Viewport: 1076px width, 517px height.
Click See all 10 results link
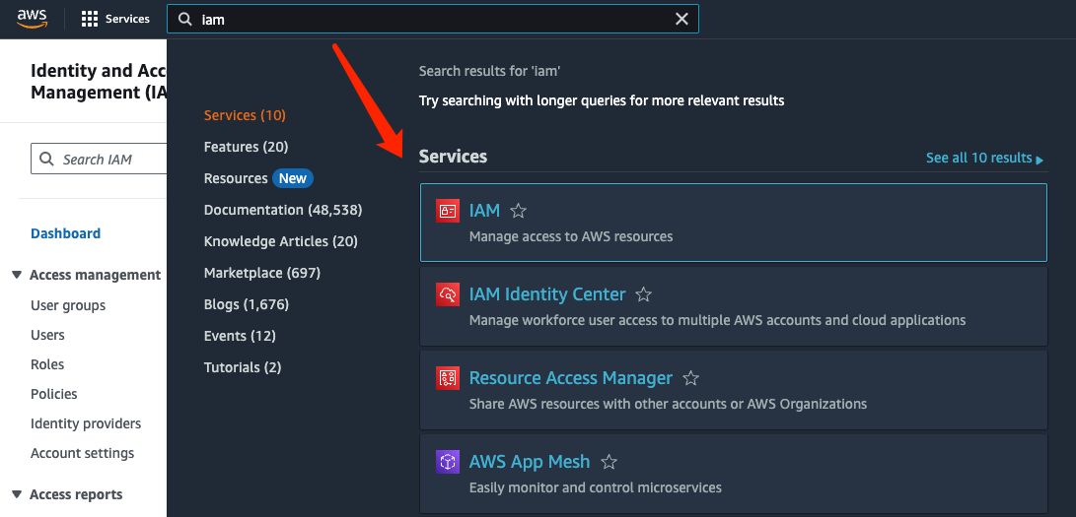pyautogui.click(x=984, y=159)
